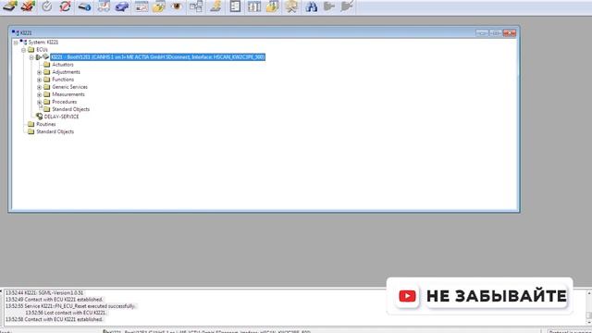
Task: Click the System KI221 tree node icon
Action: [23, 43]
